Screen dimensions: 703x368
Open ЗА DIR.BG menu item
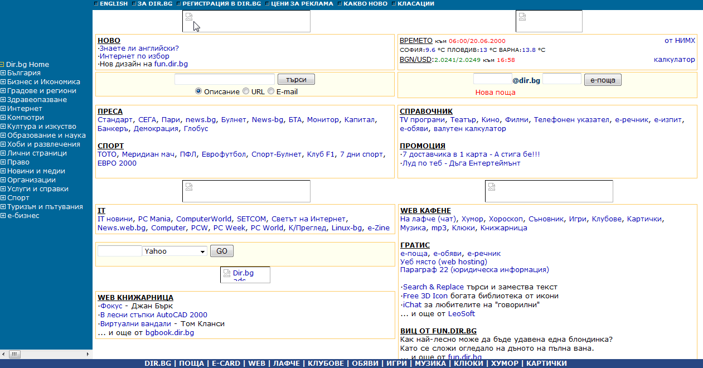pos(154,3)
